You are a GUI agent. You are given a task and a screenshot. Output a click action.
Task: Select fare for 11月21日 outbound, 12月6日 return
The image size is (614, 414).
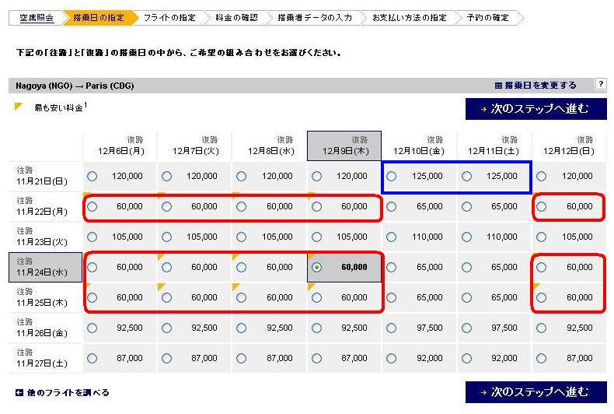pos(92,177)
